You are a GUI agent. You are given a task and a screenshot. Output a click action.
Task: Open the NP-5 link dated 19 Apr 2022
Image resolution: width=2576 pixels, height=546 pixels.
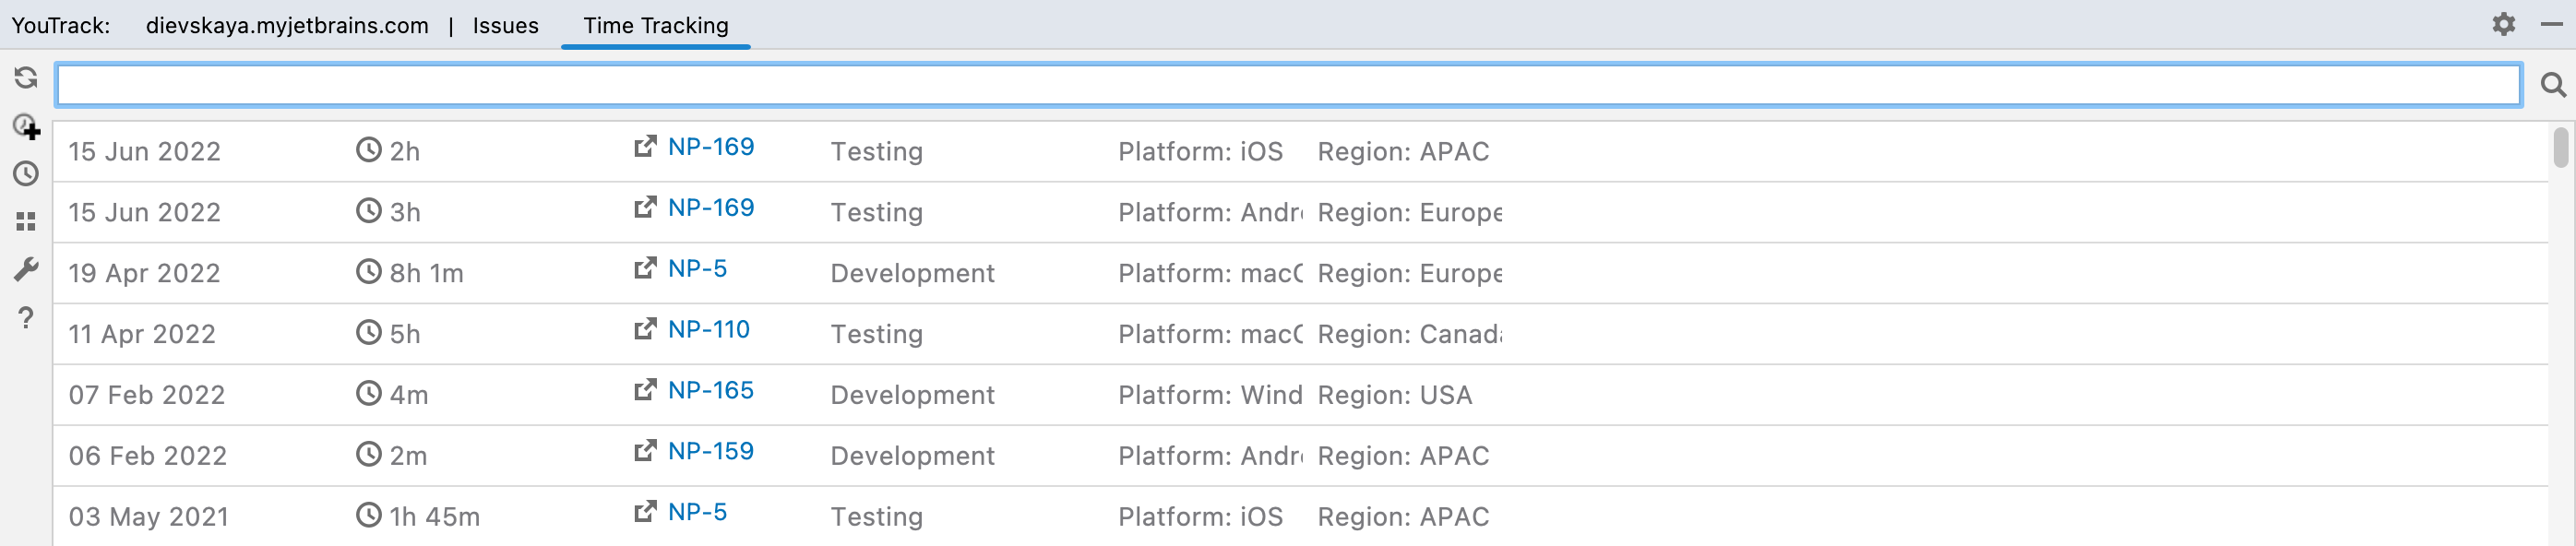coord(697,269)
